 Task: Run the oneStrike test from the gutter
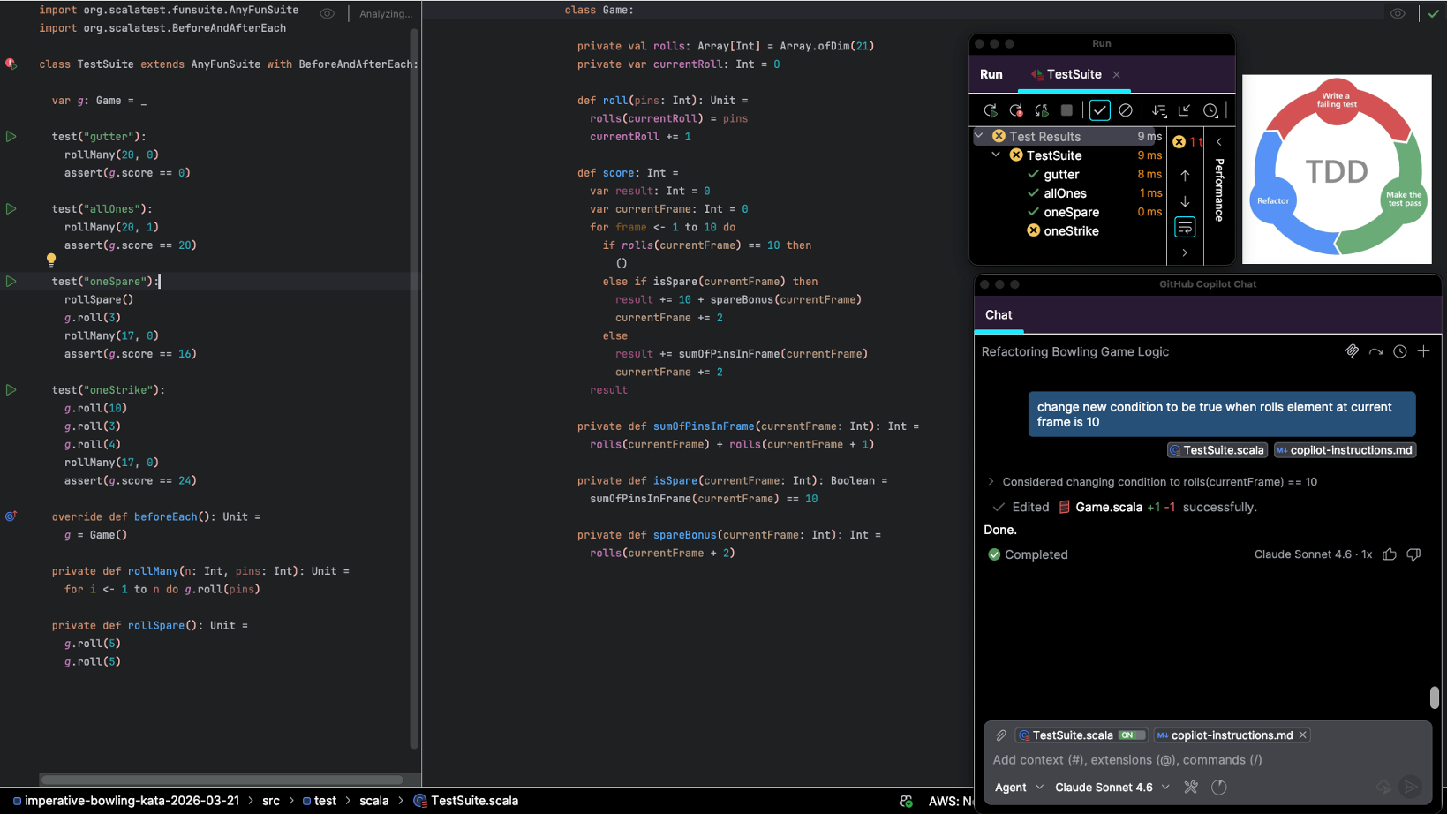pyautogui.click(x=11, y=389)
